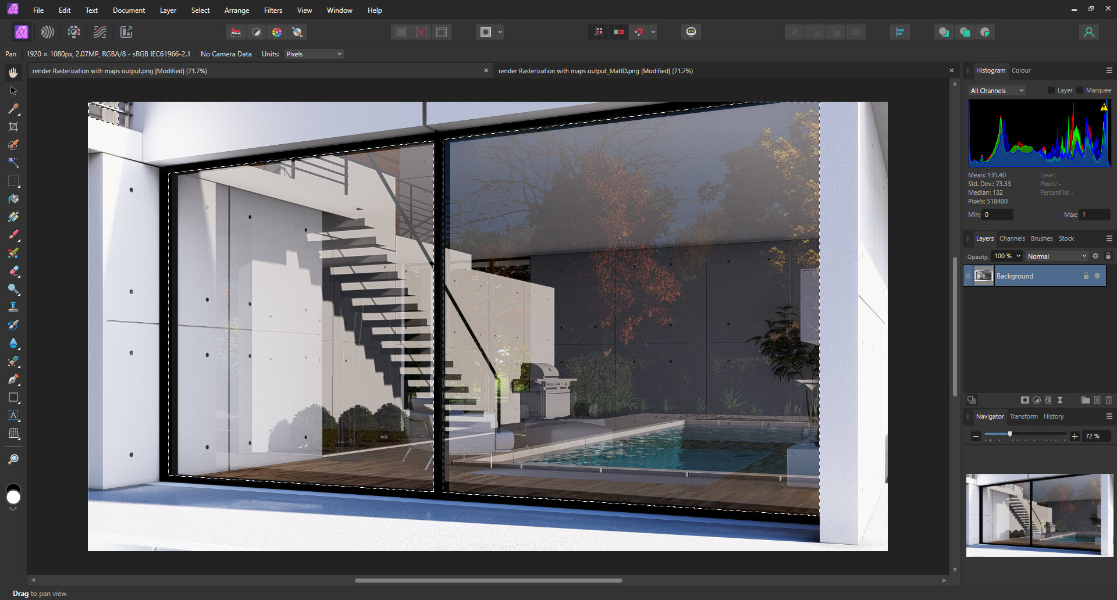Viewport: 1117px width, 600px height.
Task: Open the Units dropdown set to Pixels
Action: click(314, 54)
